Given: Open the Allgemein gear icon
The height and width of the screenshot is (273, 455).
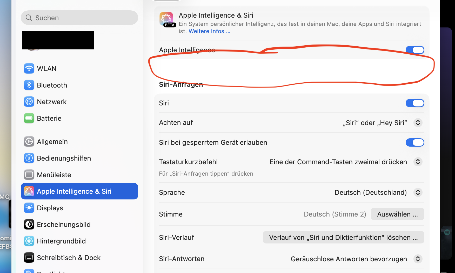Looking at the screenshot, I should click(29, 142).
